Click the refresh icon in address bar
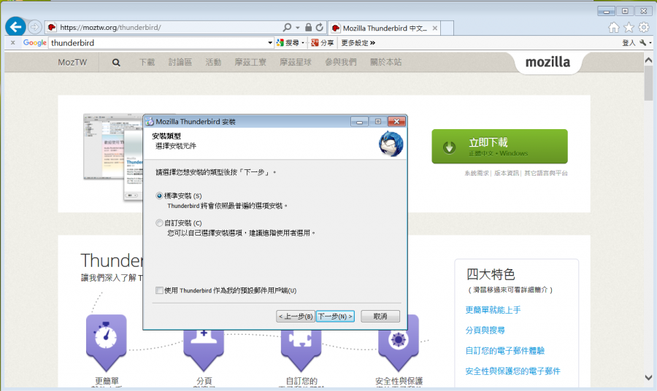The height and width of the screenshot is (391, 657). pyautogui.click(x=320, y=28)
